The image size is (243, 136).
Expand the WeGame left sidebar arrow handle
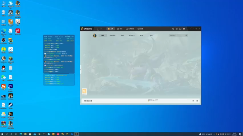click(80, 70)
